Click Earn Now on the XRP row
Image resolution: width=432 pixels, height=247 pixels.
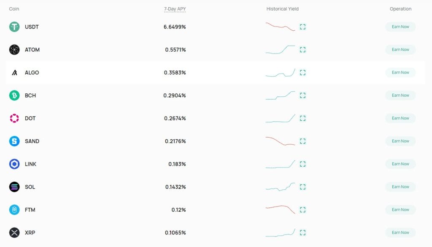pos(400,232)
